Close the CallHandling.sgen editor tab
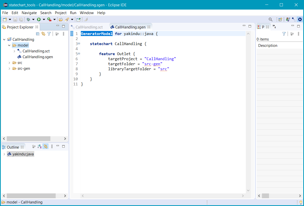This screenshot has height=206, width=304. [149, 27]
